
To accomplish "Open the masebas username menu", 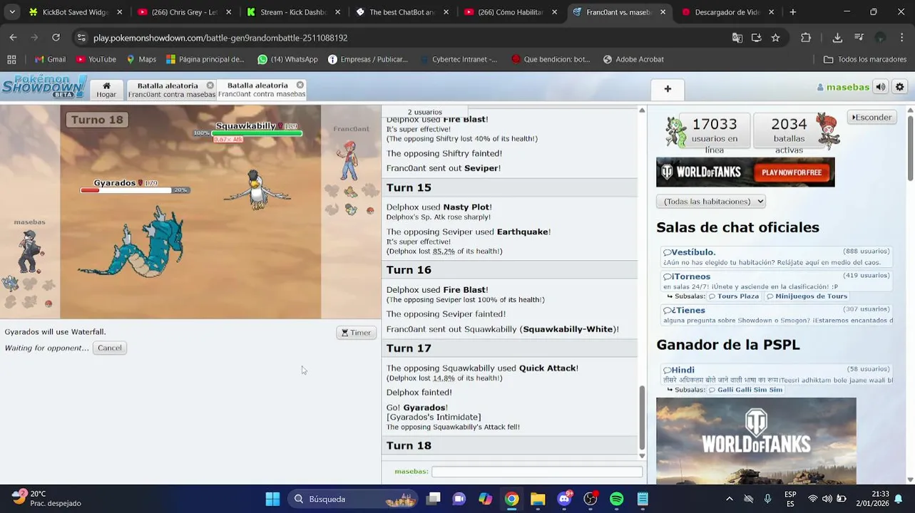I will (843, 87).
